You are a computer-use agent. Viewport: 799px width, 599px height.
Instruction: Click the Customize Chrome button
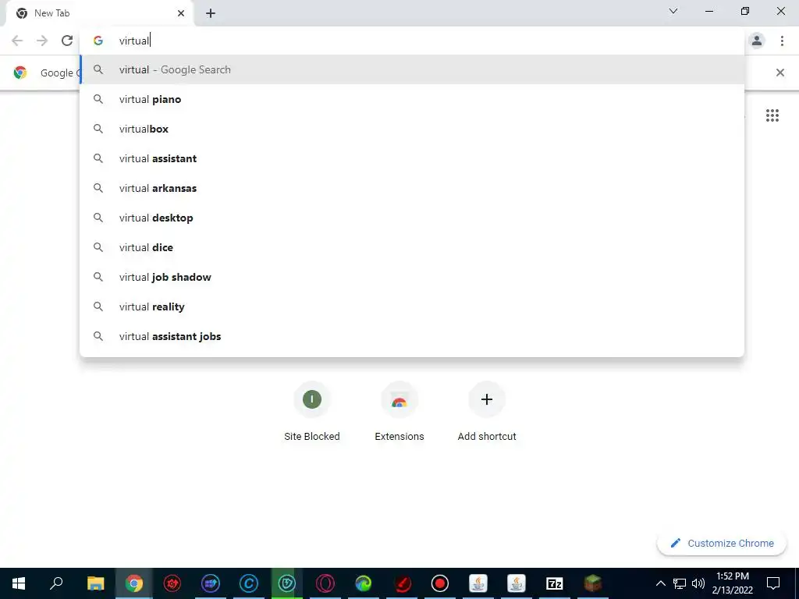click(x=722, y=543)
